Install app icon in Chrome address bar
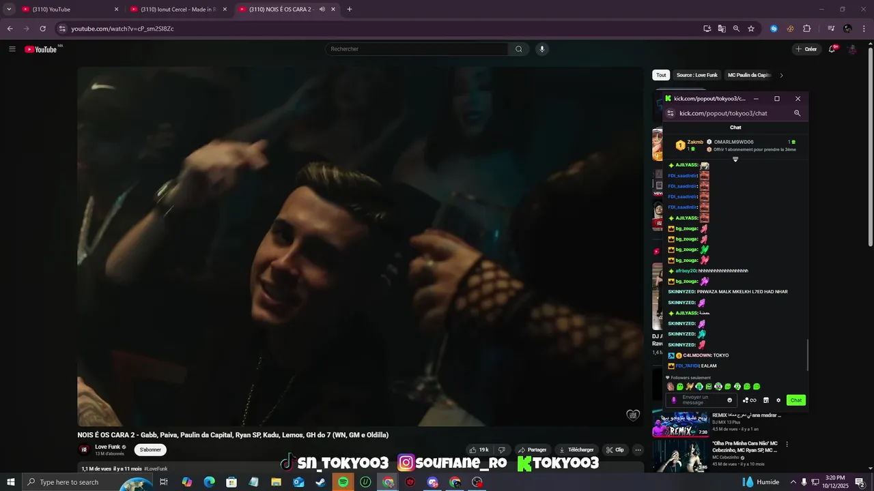 pyautogui.click(x=707, y=29)
